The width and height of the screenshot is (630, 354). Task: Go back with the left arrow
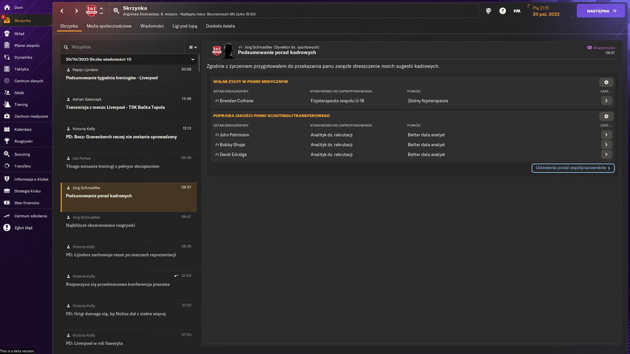tap(62, 11)
